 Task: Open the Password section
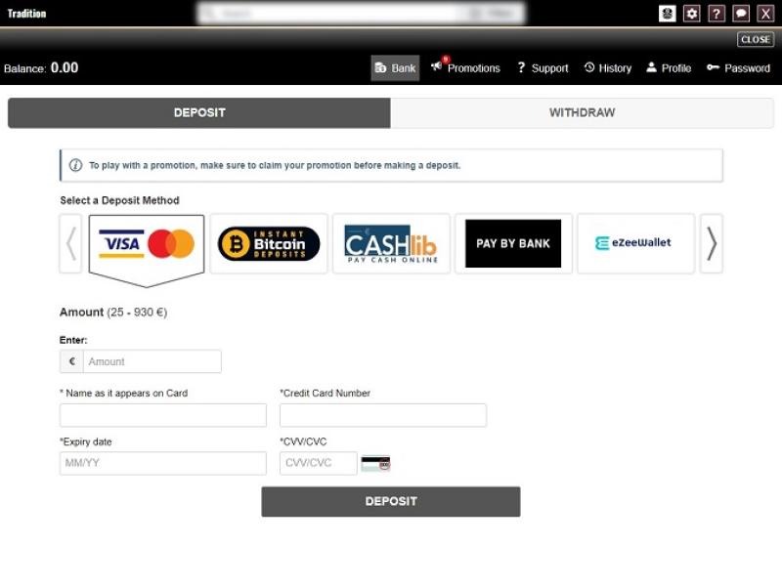[739, 67]
